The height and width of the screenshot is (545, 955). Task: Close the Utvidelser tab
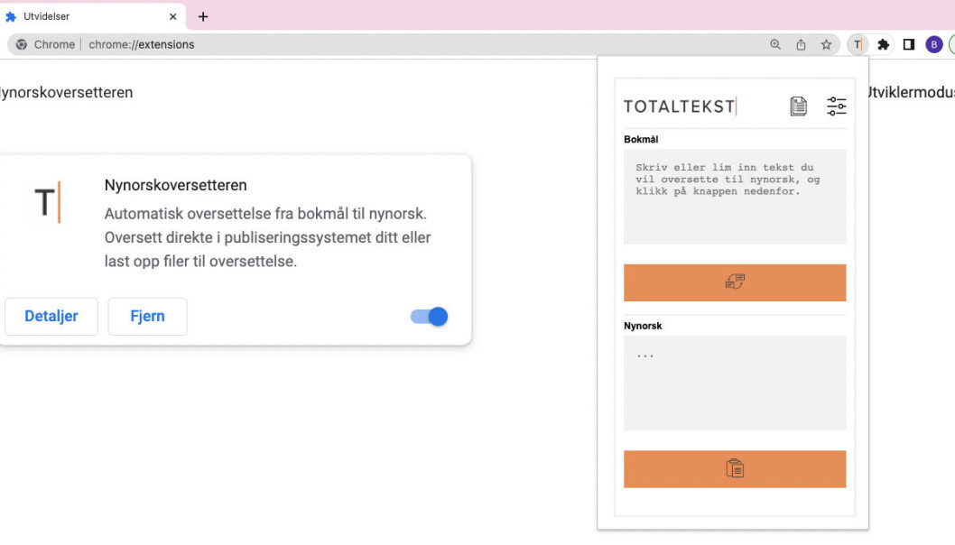coord(173,16)
